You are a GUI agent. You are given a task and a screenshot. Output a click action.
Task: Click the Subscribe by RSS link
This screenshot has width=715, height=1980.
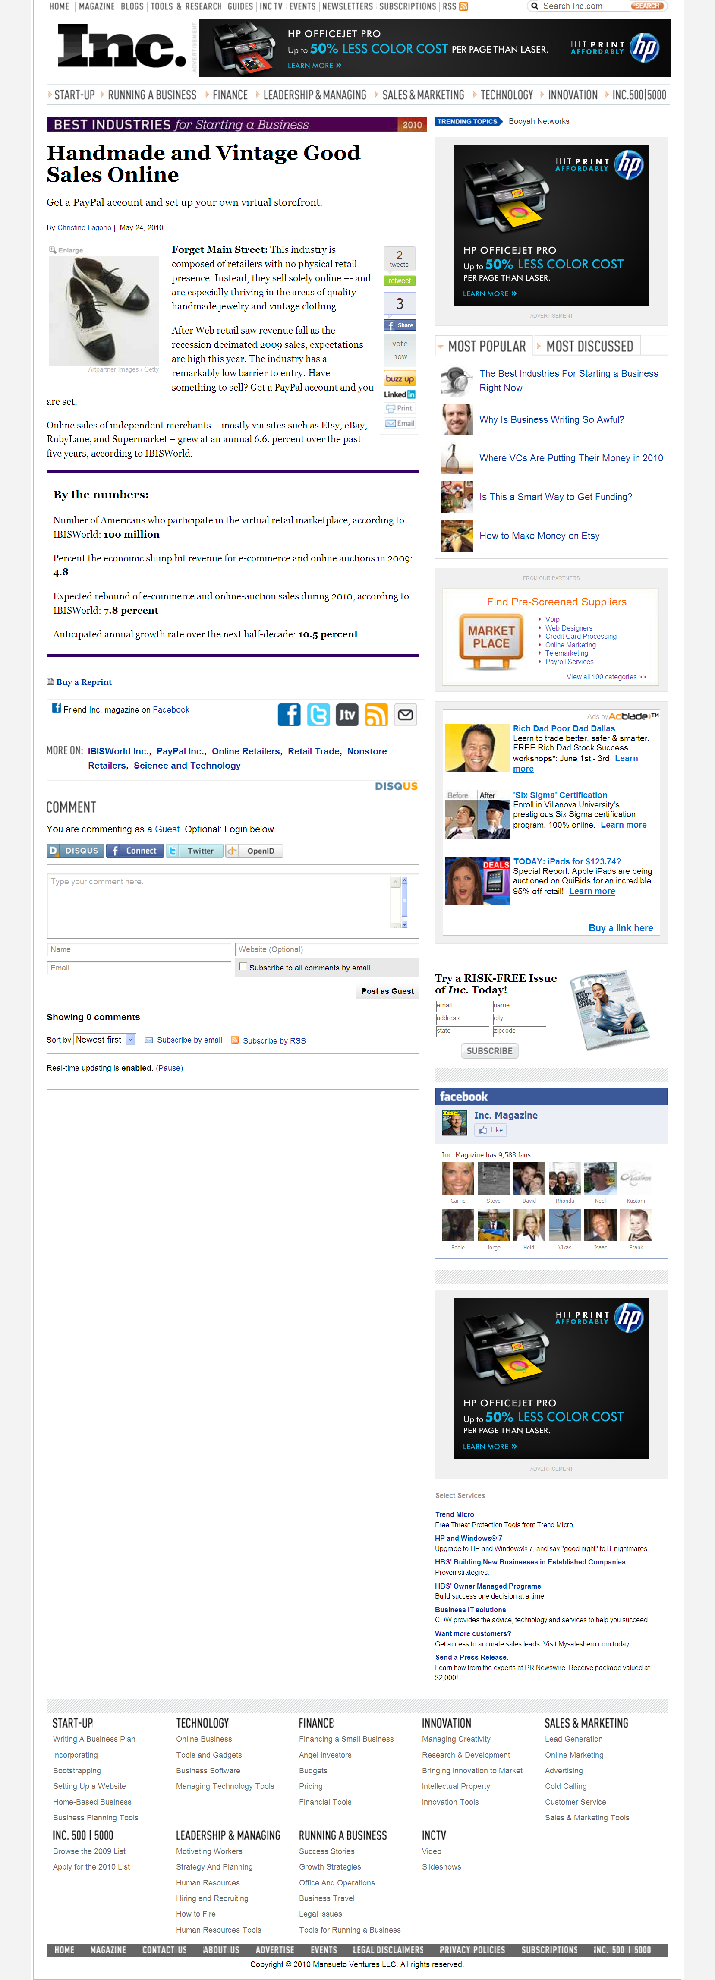coord(274,1041)
